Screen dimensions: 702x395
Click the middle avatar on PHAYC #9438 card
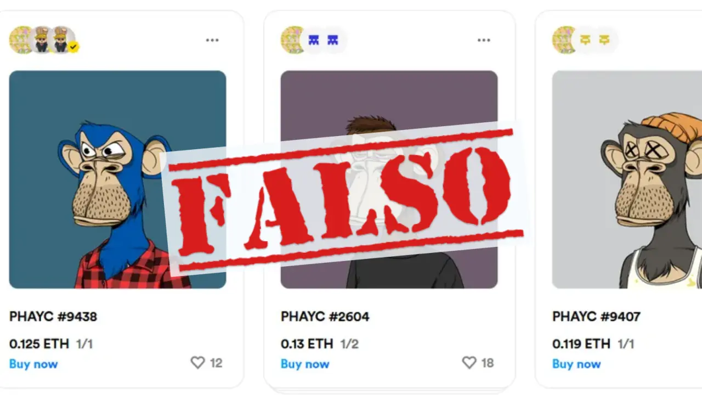tap(42, 39)
